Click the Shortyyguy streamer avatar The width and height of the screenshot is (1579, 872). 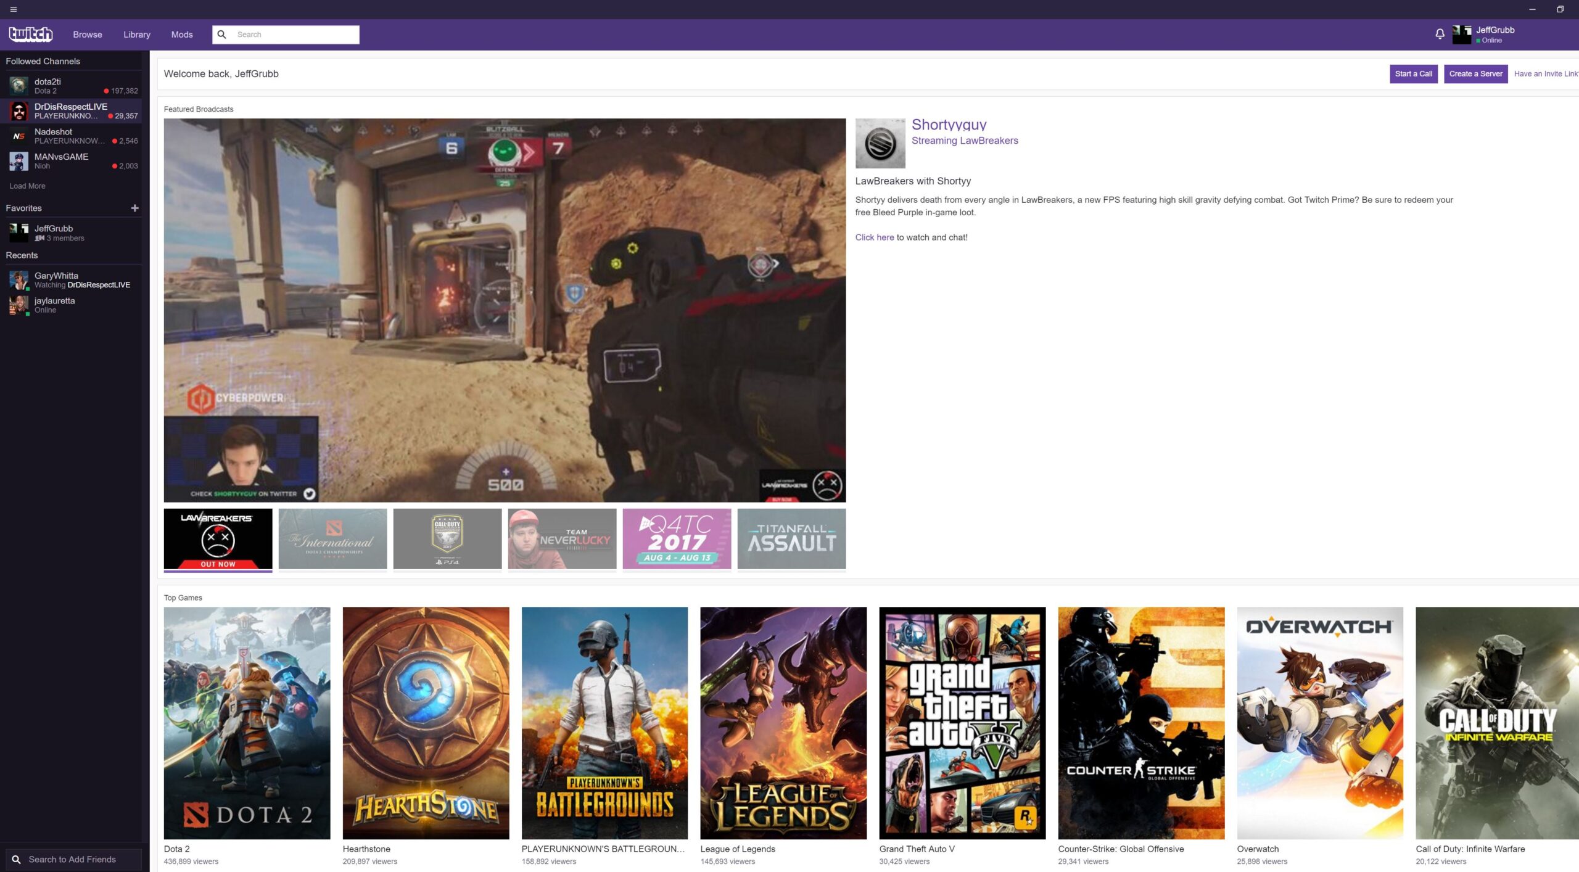(x=880, y=144)
